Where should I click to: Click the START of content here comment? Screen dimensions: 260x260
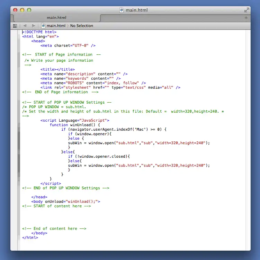click(56, 206)
